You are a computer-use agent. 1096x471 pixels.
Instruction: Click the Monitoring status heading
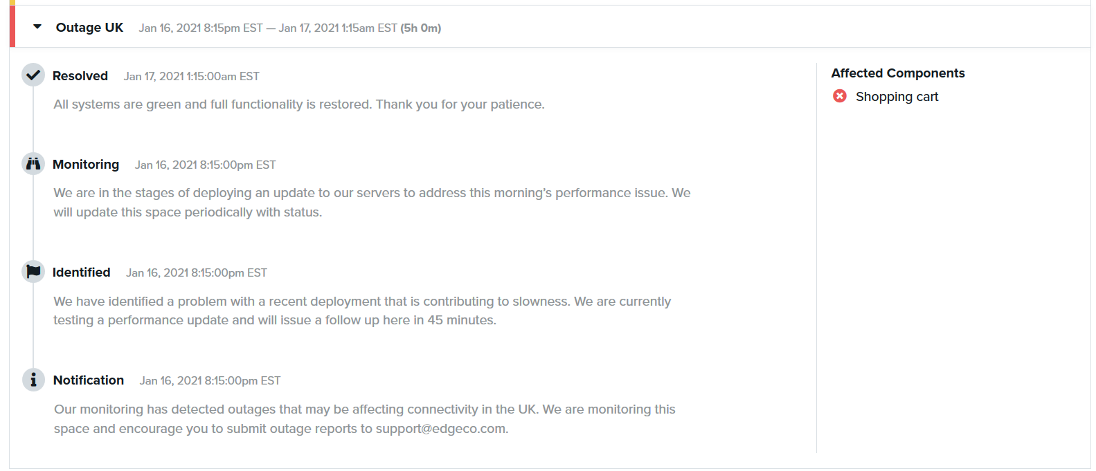pyautogui.click(x=86, y=165)
